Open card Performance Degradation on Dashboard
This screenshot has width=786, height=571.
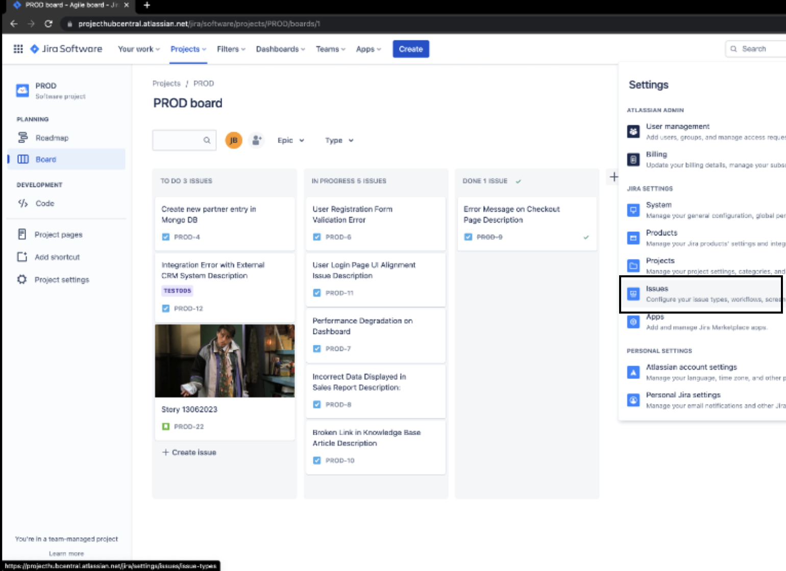click(x=376, y=335)
